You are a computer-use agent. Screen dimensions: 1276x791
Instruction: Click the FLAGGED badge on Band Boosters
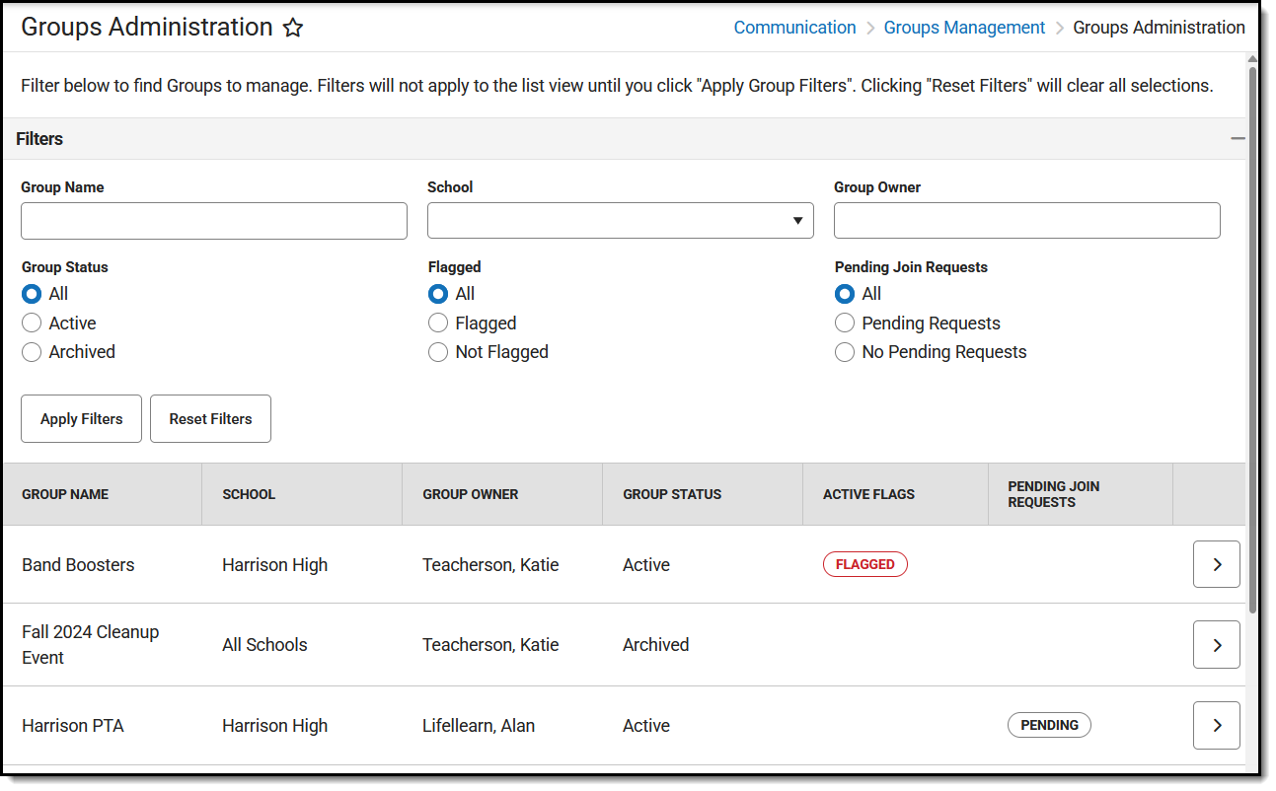[865, 564]
